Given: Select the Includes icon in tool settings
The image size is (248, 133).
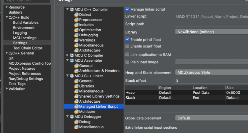Looking at the screenshot, I should 77,25.
